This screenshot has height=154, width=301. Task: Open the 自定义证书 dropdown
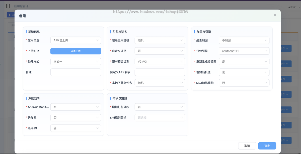160,51
